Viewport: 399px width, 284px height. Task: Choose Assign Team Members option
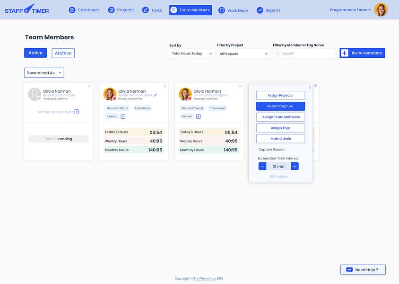click(280, 117)
